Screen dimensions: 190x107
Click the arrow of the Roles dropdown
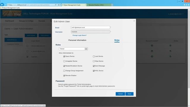point(86,49)
